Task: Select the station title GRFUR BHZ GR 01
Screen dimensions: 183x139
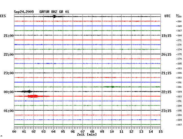Action: click(54, 12)
